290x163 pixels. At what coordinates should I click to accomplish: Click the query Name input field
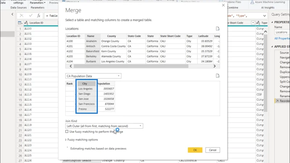pyautogui.click(x=282, y=32)
